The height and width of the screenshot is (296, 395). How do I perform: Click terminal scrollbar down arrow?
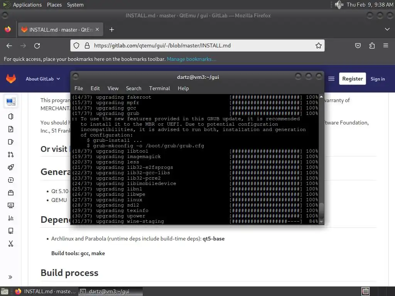coord(321,222)
